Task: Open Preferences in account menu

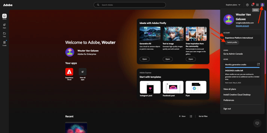Action: (229, 100)
